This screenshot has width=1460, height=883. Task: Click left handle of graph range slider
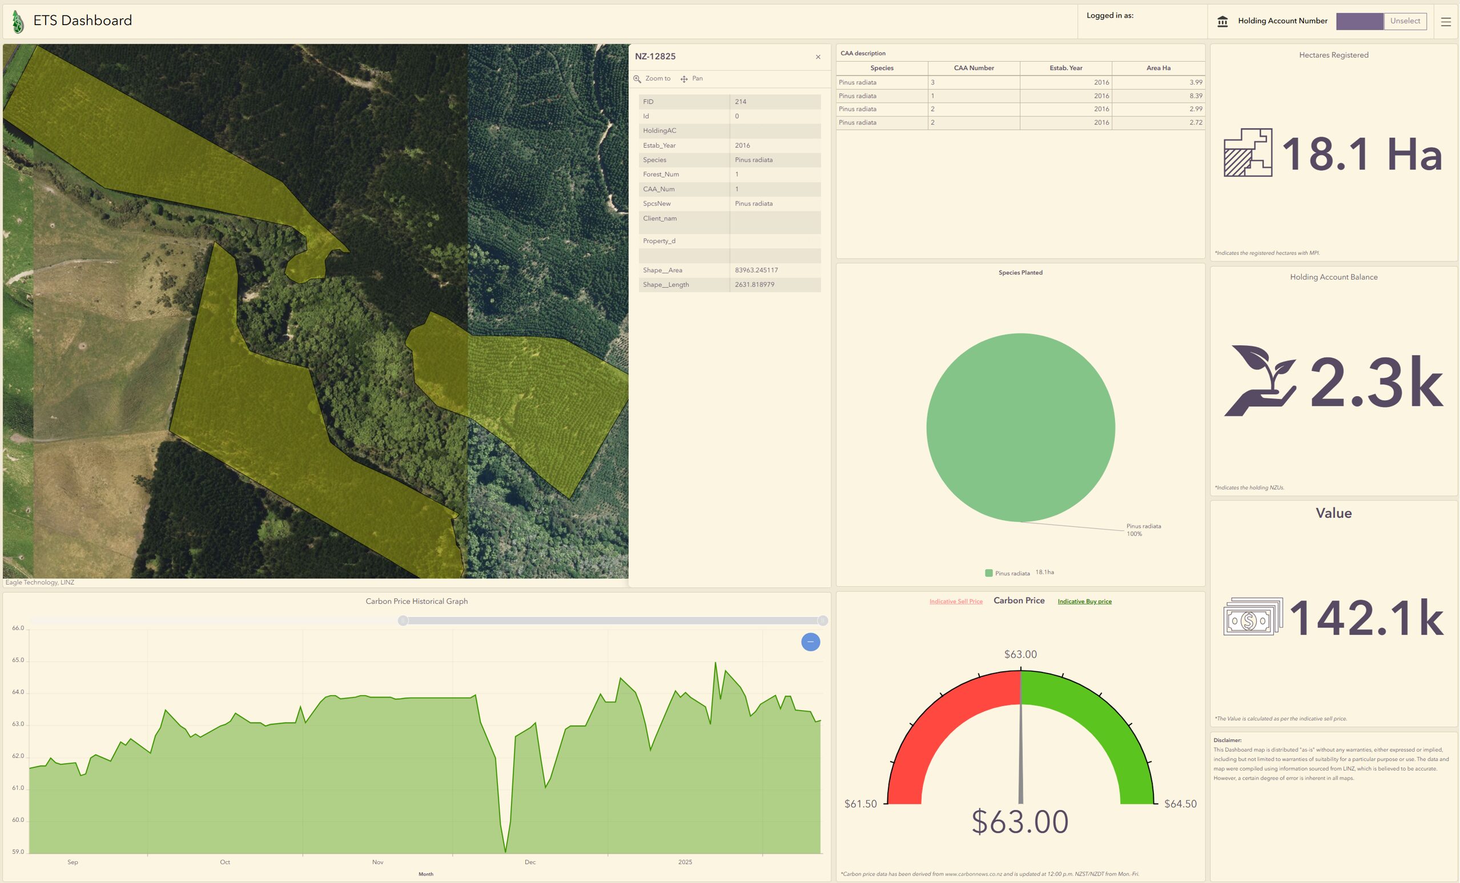(x=403, y=620)
